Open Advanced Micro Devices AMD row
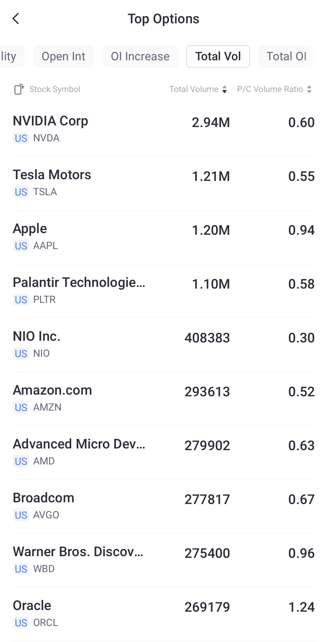The width and height of the screenshot is (328, 642). 164,452
